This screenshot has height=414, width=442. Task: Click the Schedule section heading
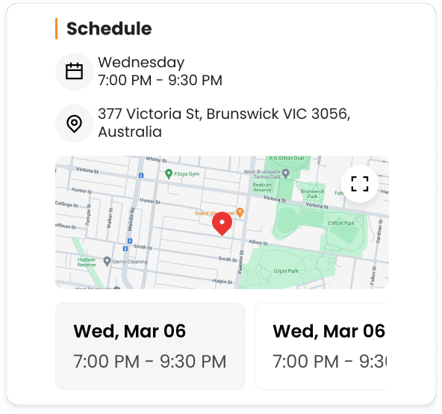tap(109, 28)
